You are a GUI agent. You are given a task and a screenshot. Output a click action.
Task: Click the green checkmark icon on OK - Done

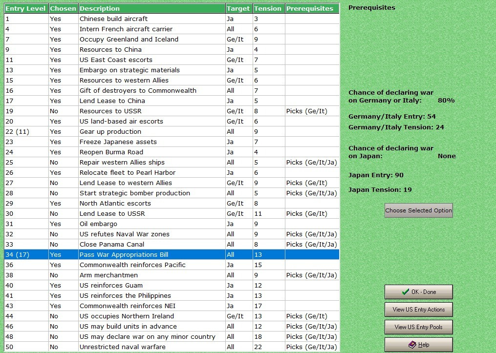click(405, 291)
